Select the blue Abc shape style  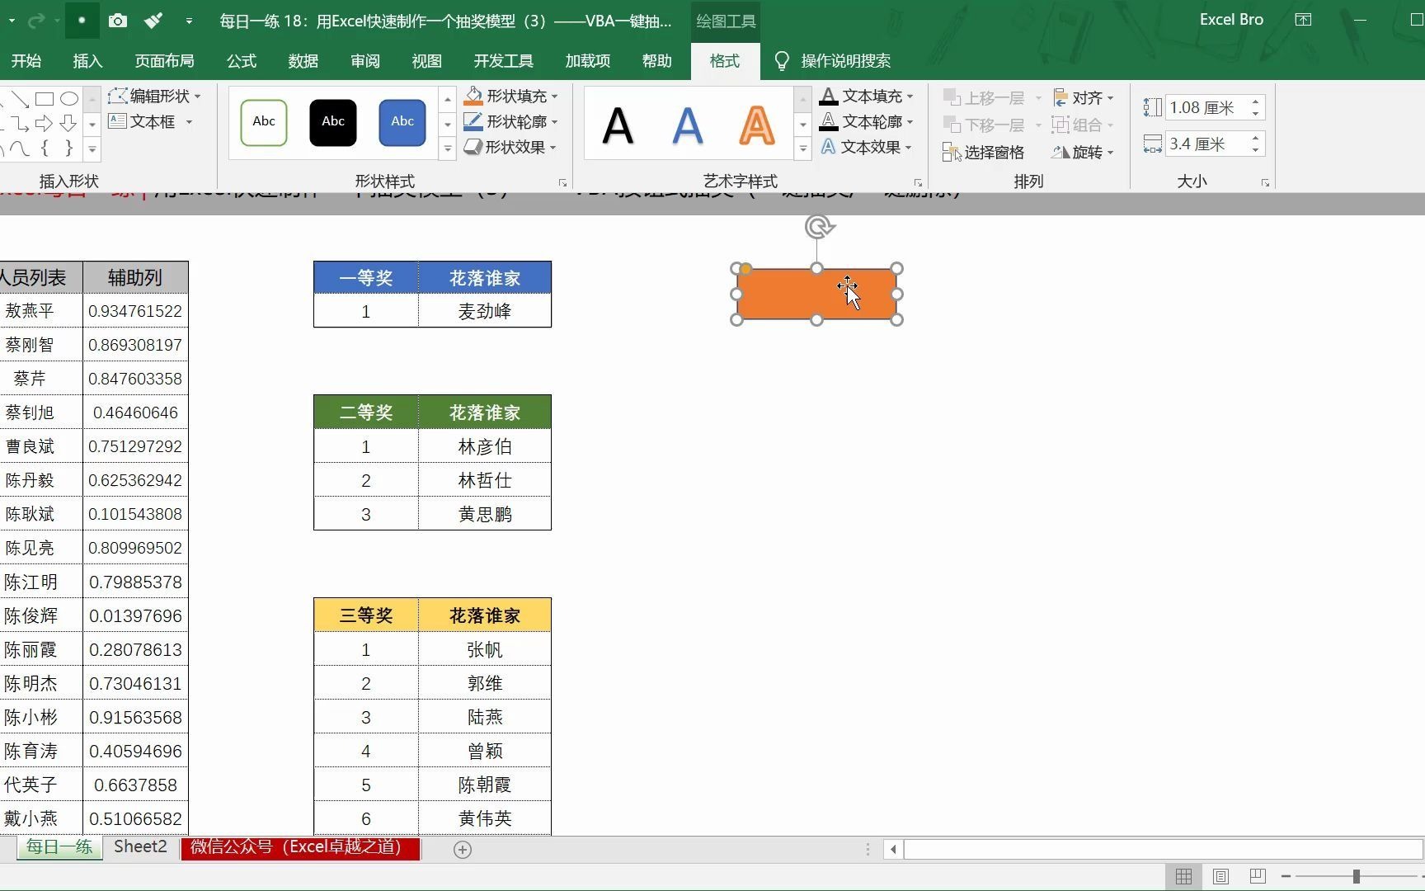(402, 121)
